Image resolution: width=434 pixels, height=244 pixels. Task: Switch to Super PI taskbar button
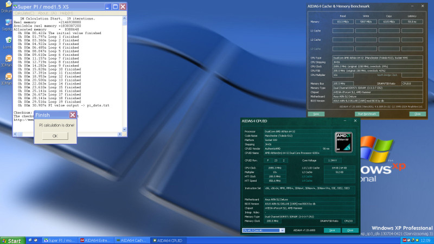(x=60, y=241)
